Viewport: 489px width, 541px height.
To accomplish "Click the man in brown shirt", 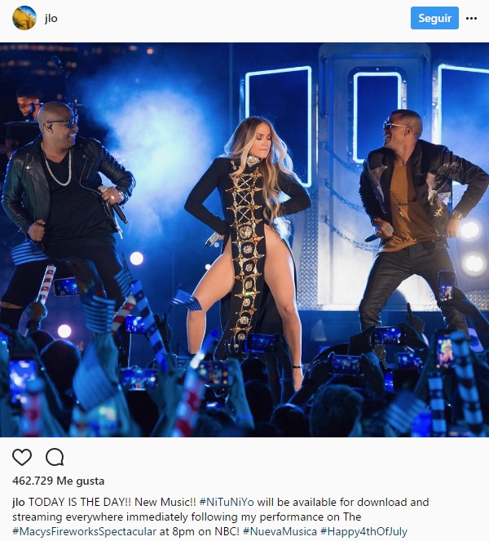I will (417, 221).
